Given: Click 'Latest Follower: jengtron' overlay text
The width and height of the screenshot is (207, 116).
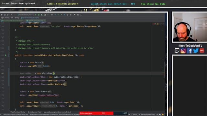Looking at the screenshot, I should coord(62,4).
